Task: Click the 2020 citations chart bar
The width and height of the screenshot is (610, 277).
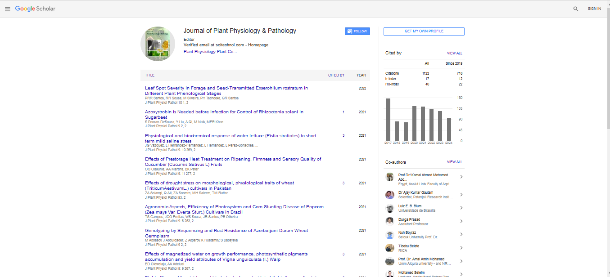Action: 414,124
